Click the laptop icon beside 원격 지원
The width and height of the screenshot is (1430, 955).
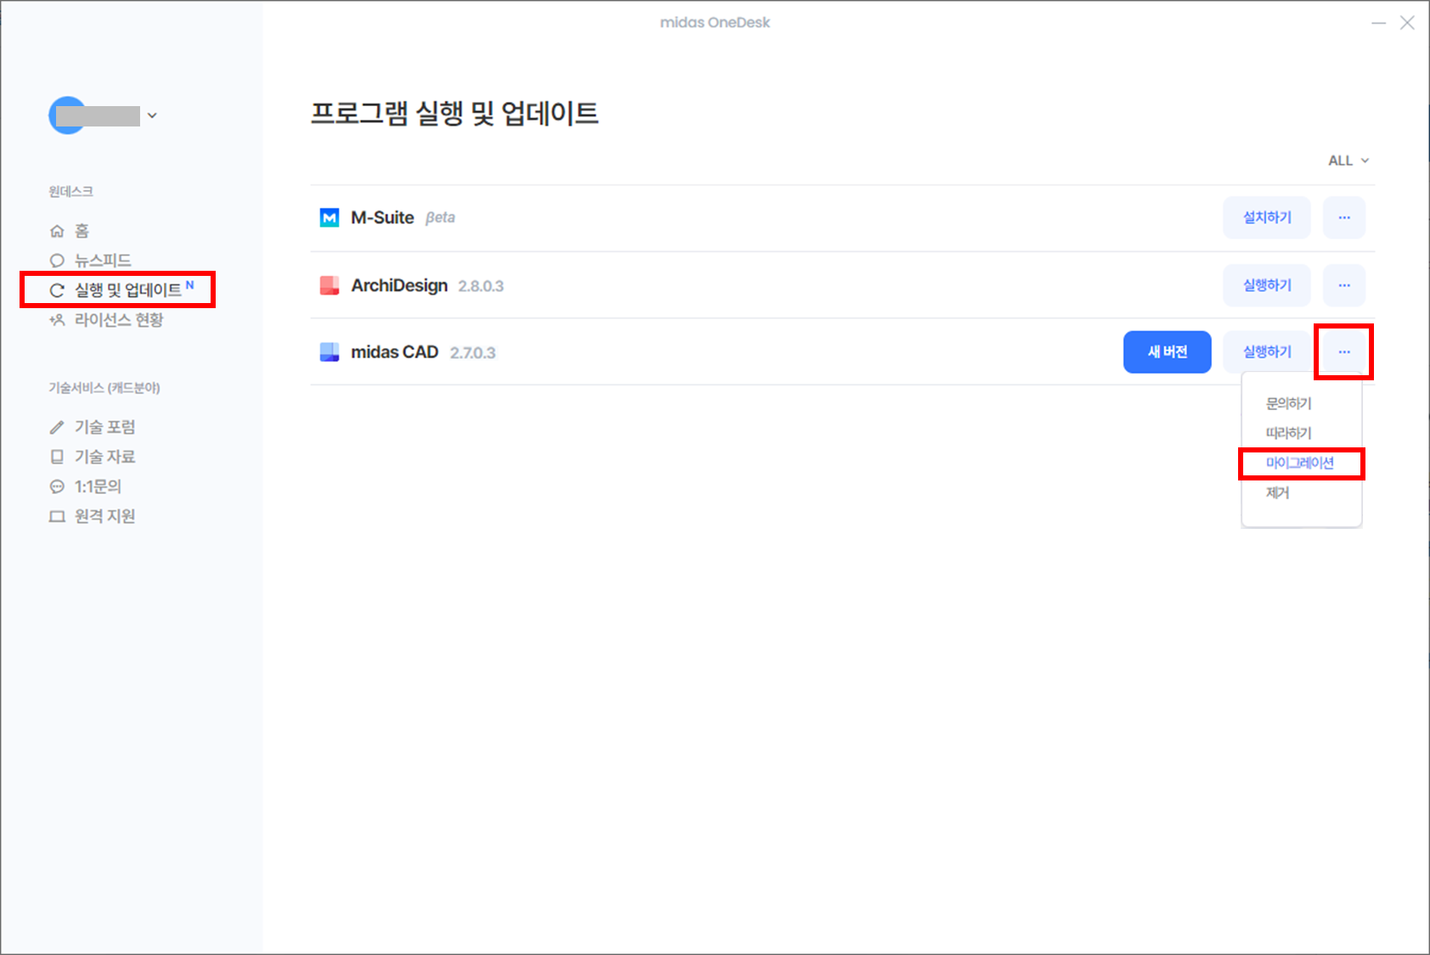(x=57, y=516)
